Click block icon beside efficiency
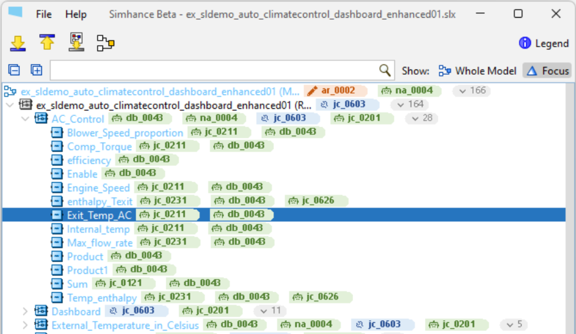Image resolution: width=576 pixels, height=334 pixels. click(57, 160)
